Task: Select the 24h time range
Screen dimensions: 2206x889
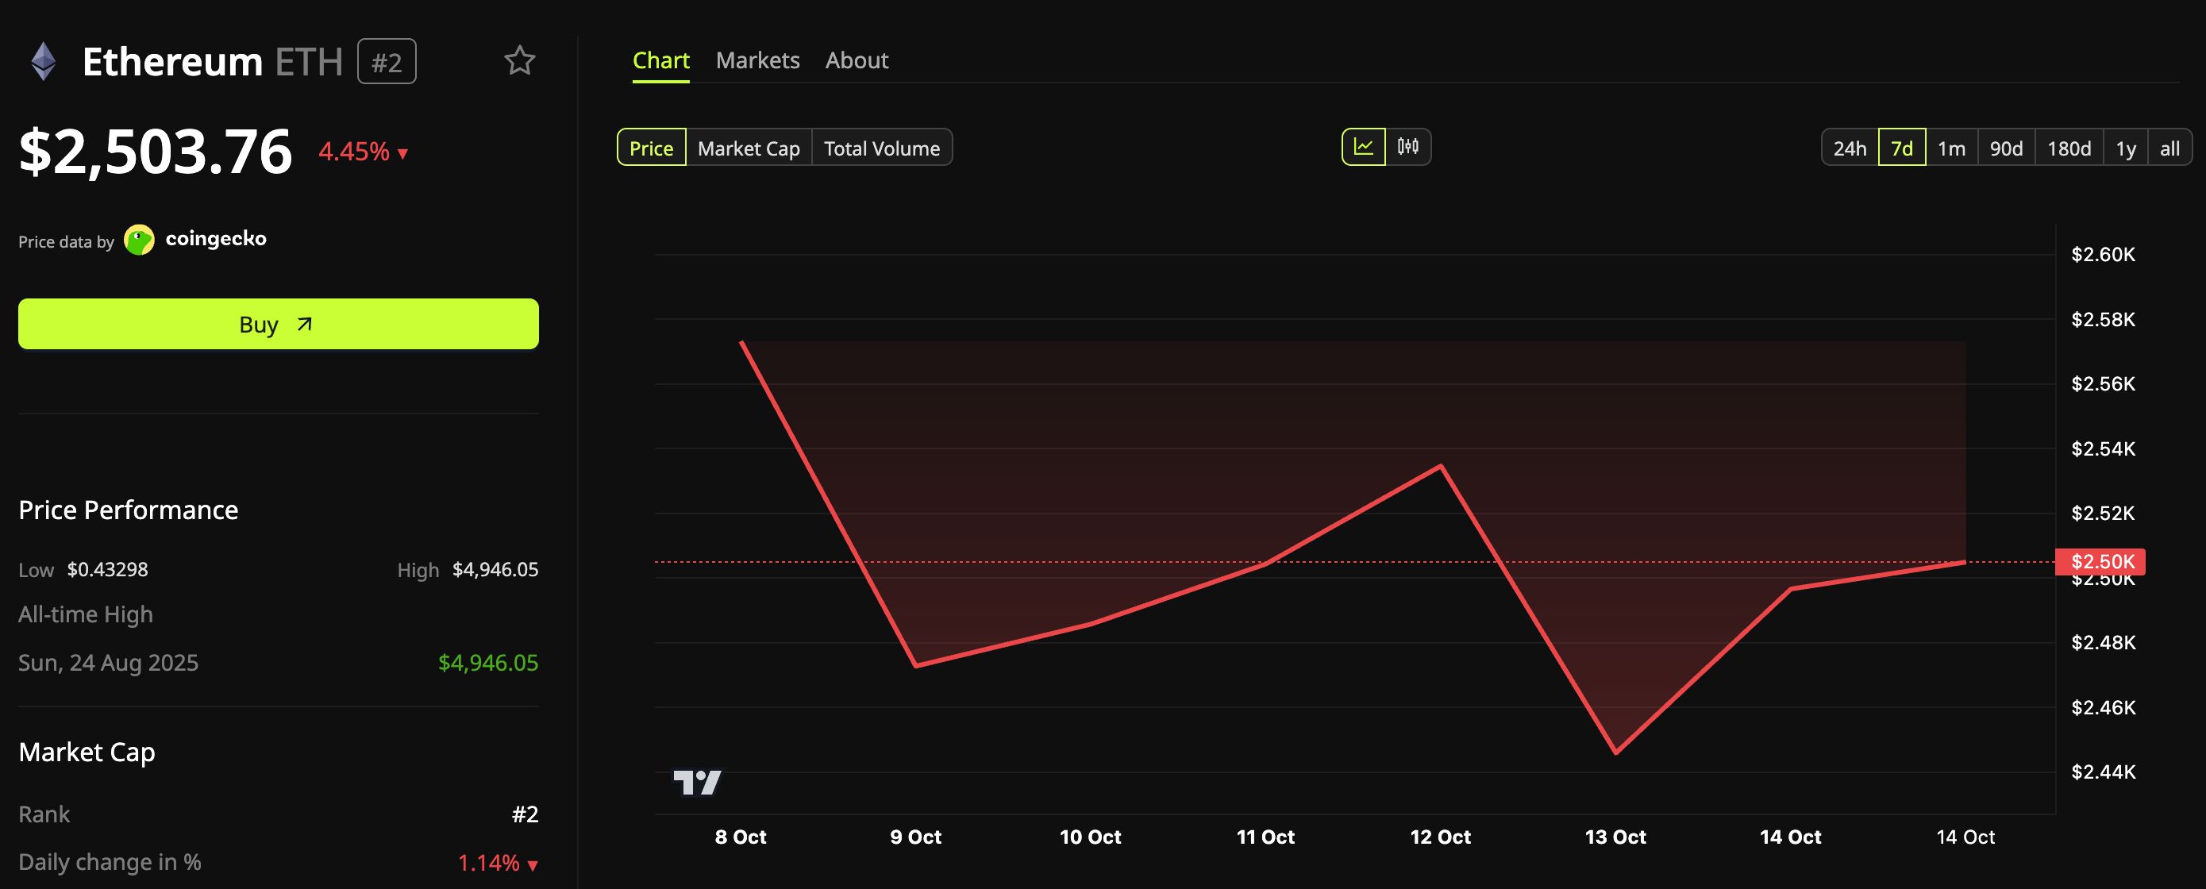Action: coord(1850,148)
